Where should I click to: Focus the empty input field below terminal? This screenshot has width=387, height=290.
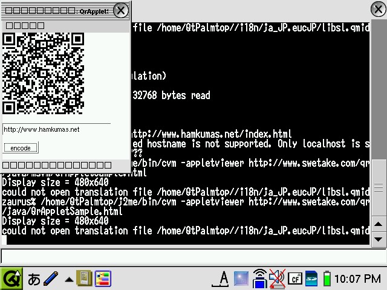click(193, 256)
